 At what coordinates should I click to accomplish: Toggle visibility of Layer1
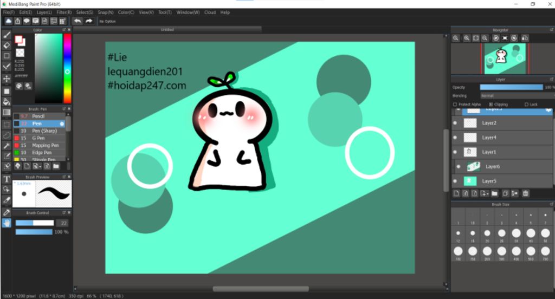[455, 152]
